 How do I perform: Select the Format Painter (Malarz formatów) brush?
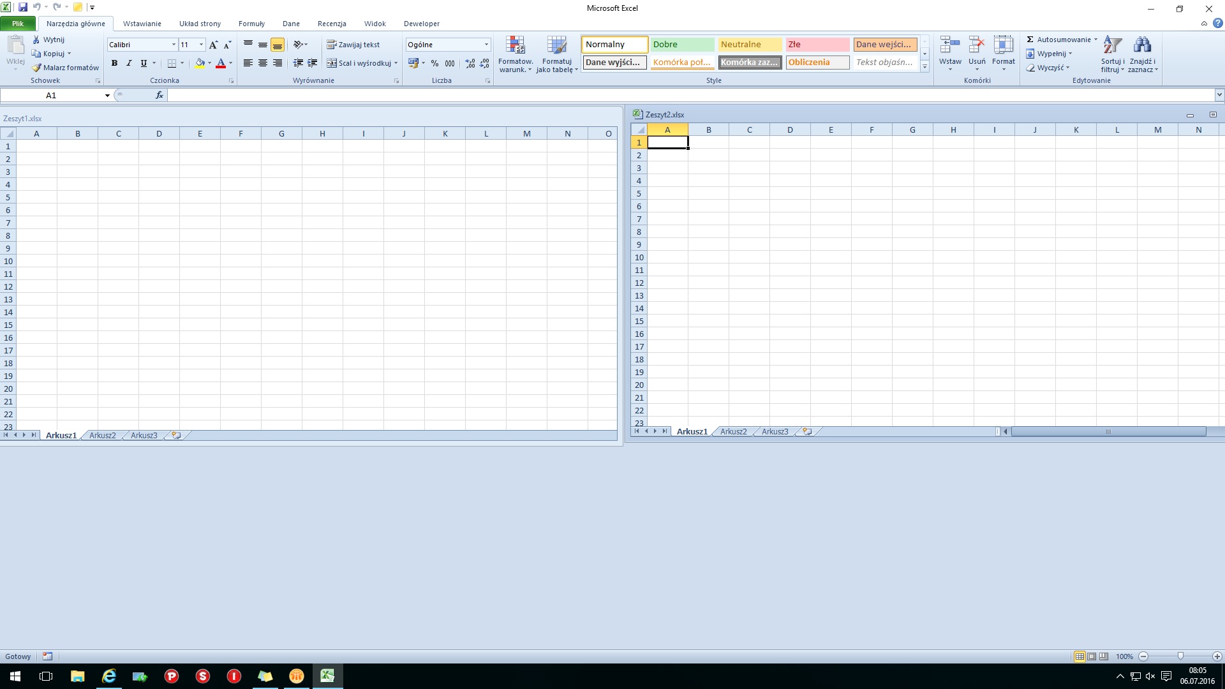(36, 68)
